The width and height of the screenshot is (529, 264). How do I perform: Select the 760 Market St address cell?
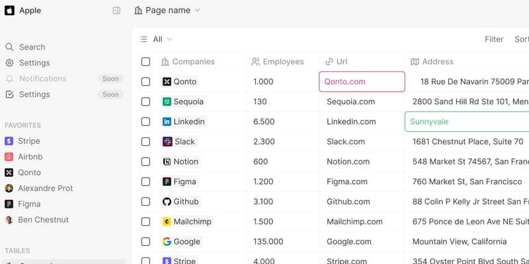pyautogui.click(x=467, y=182)
